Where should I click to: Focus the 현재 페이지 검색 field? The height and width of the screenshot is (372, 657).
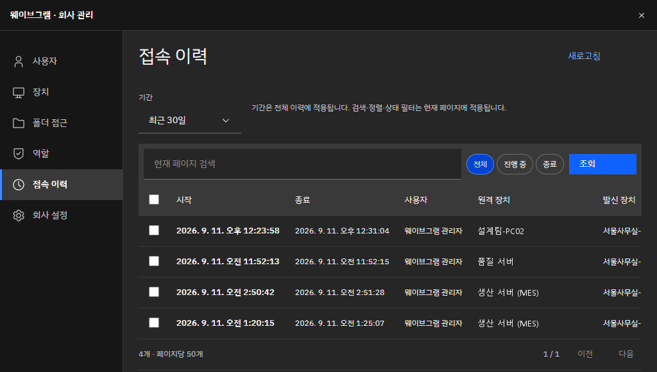(302, 164)
